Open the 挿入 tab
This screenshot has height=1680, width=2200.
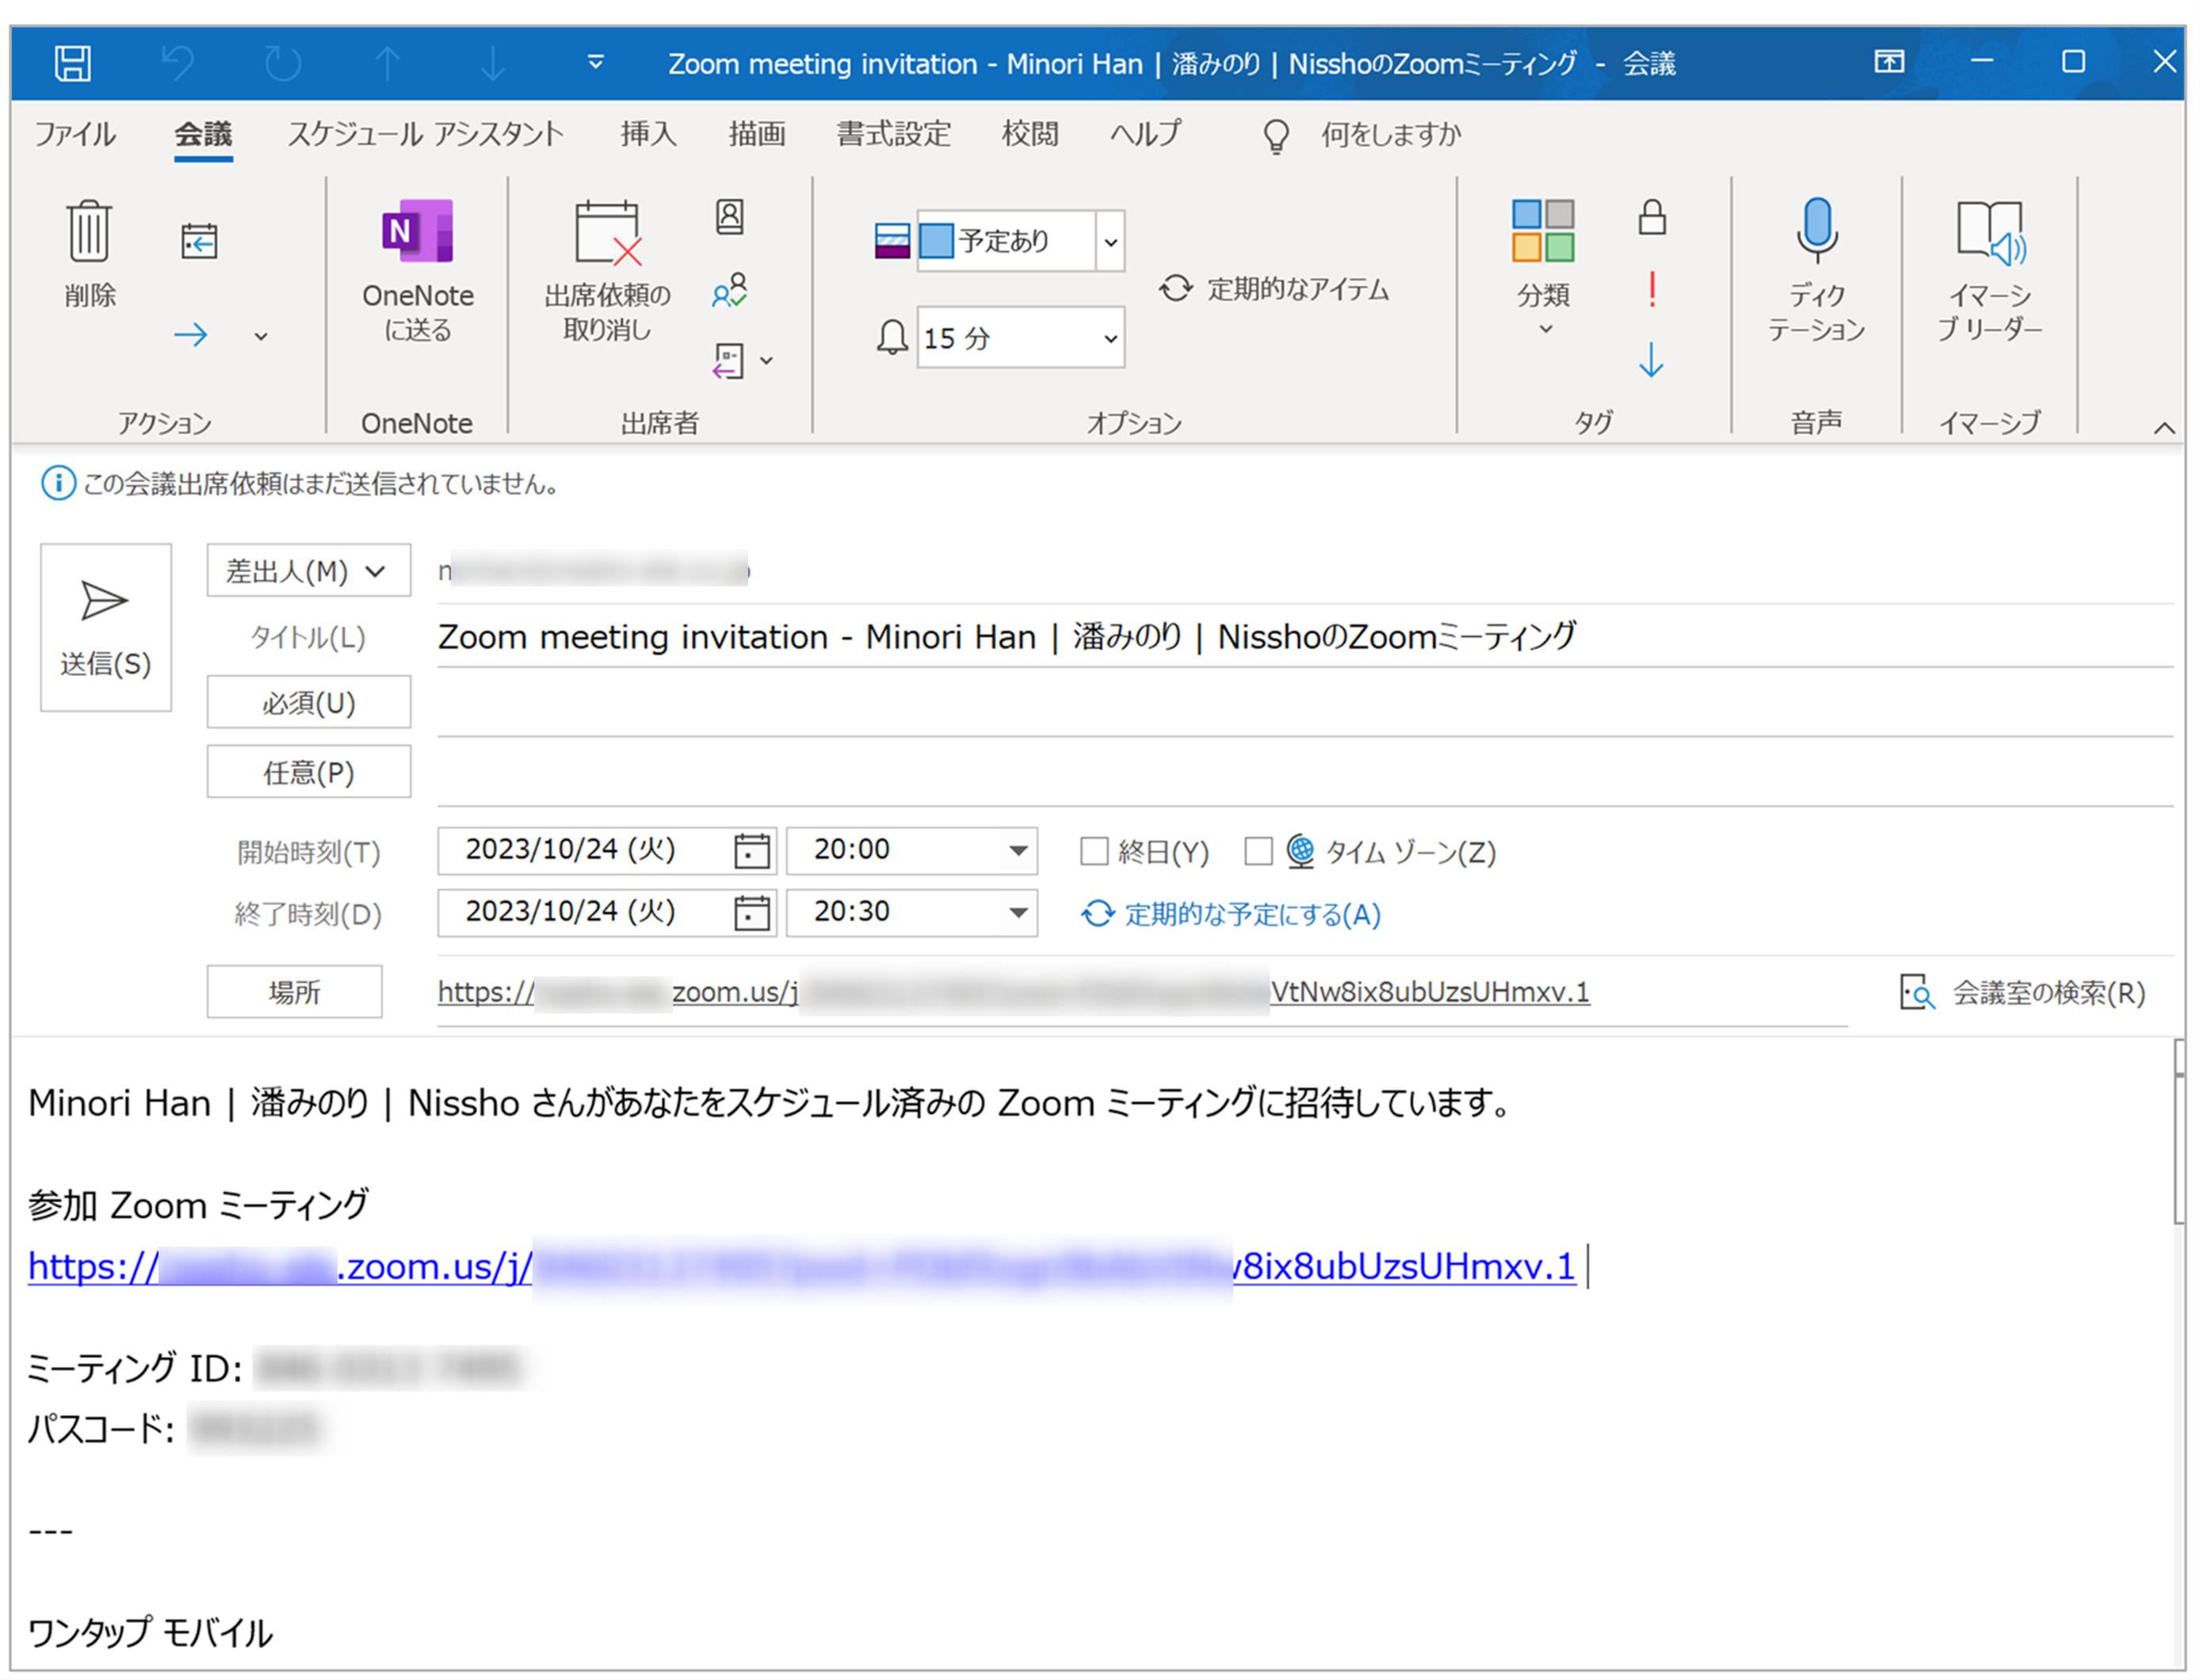(x=648, y=134)
